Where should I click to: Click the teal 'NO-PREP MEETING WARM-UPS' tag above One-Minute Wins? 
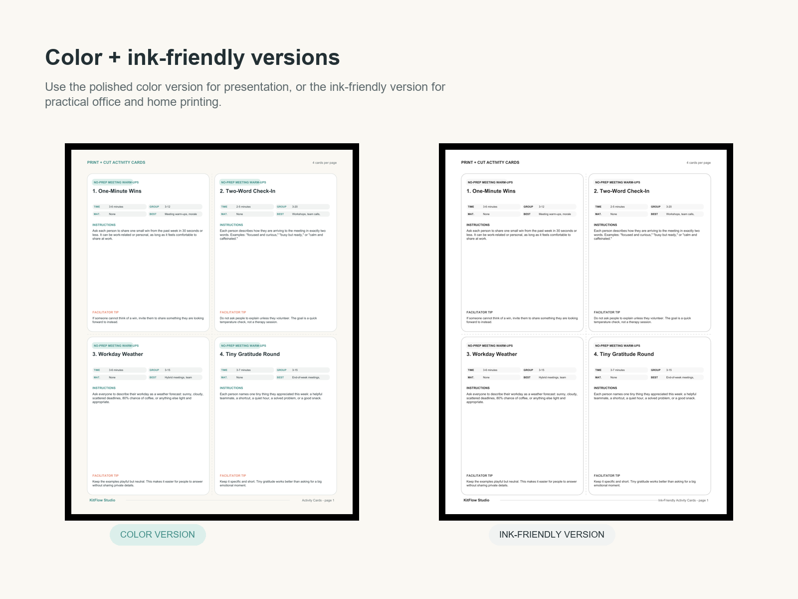tap(116, 182)
